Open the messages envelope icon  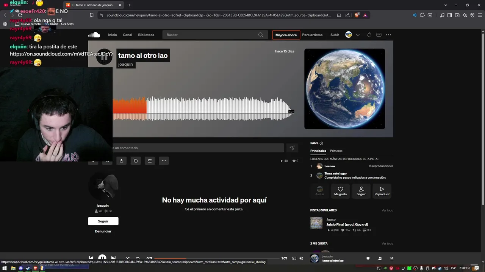click(x=379, y=35)
